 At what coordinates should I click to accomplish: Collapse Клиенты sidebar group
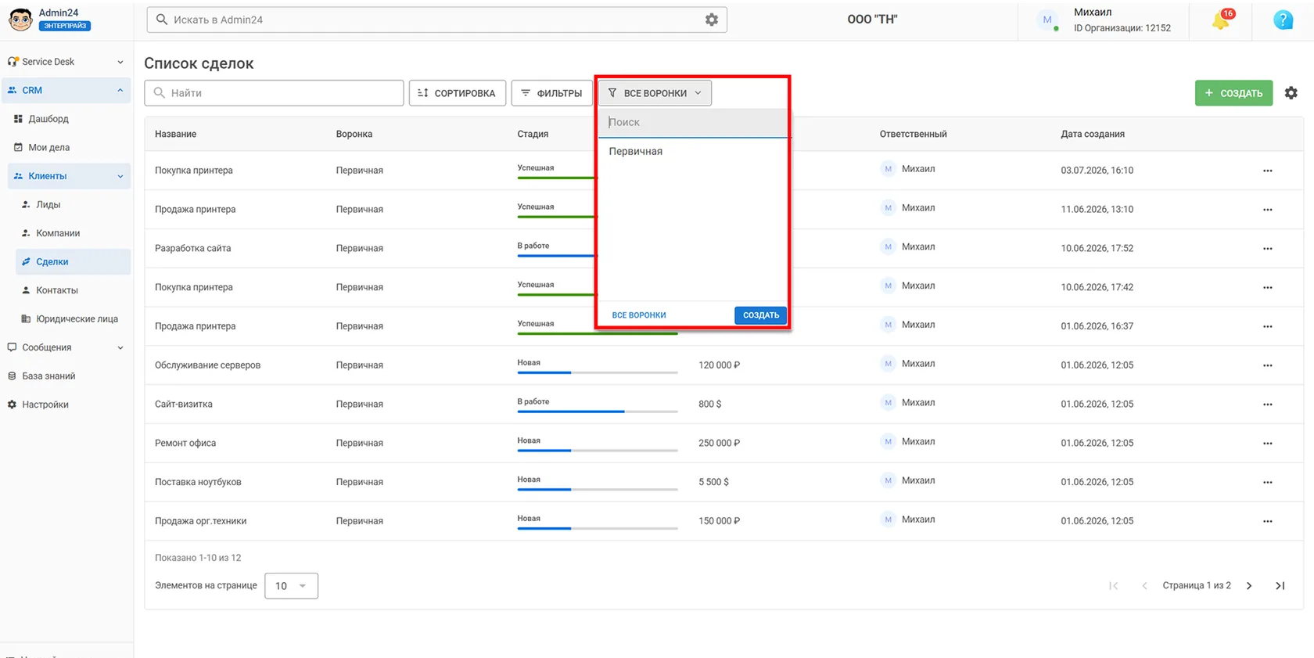(x=69, y=176)
